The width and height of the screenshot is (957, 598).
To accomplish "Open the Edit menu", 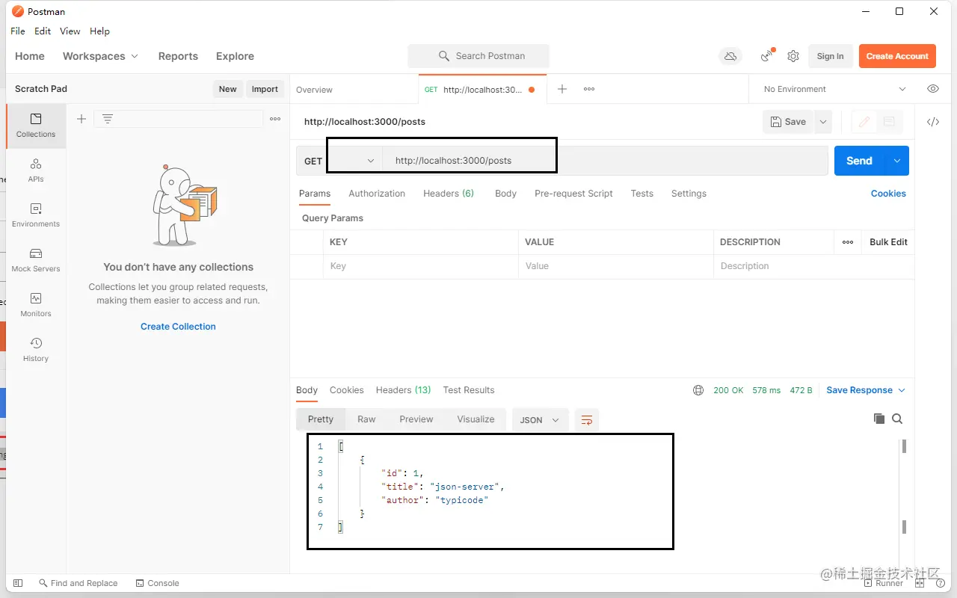I will pyautogui.click(x=43, y=31).
